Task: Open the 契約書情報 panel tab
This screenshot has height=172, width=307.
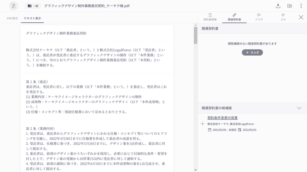Action: (x=210, y=17)
